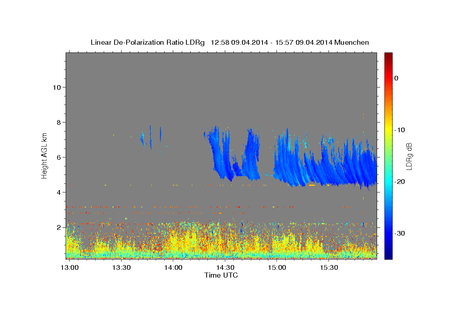Click the colorbar value -20 label

(399, 182)
